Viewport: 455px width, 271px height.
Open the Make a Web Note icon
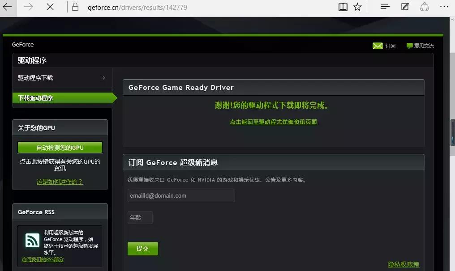click(404, 7)
